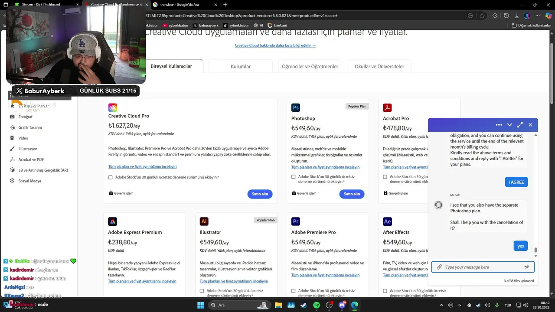This screenshot has height=312, width=555.
Task: Enable Adobe Stock trial checkbox under Photoshop
Action: coord(294,177)
